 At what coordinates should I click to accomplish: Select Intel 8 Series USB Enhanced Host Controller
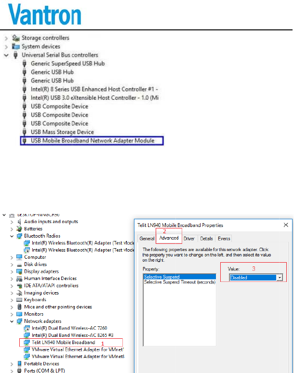[94, 89]
